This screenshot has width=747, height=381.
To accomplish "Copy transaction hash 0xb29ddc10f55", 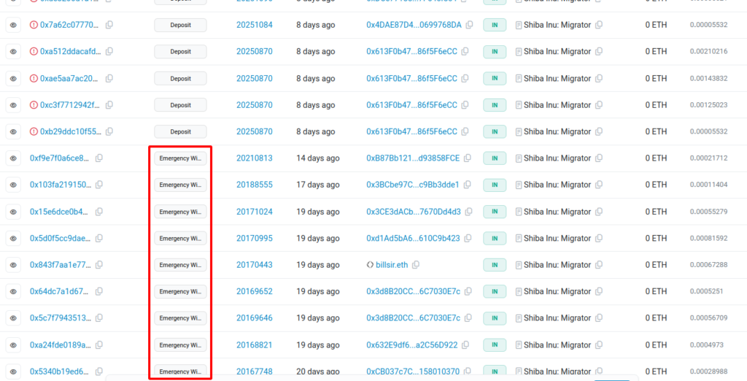I will (109, 131).
